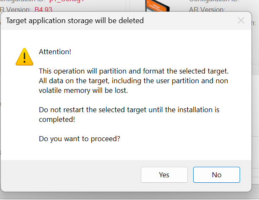Click the dialog title 'Target application storage will be deleted'
Viewport: 259px width, 200px height.
coord(75,21)
